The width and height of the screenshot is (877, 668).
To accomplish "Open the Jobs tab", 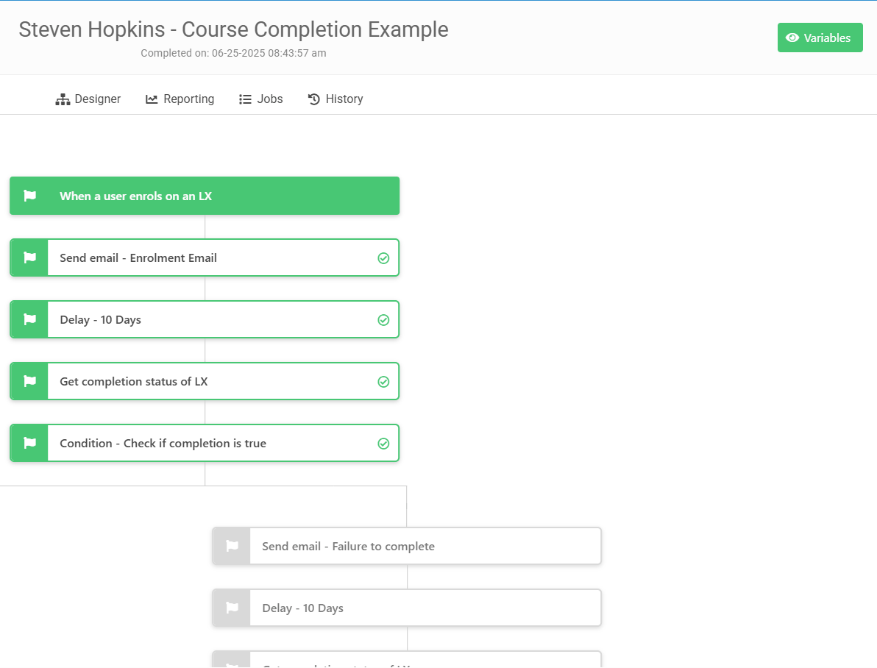I will tap(260, 99).
